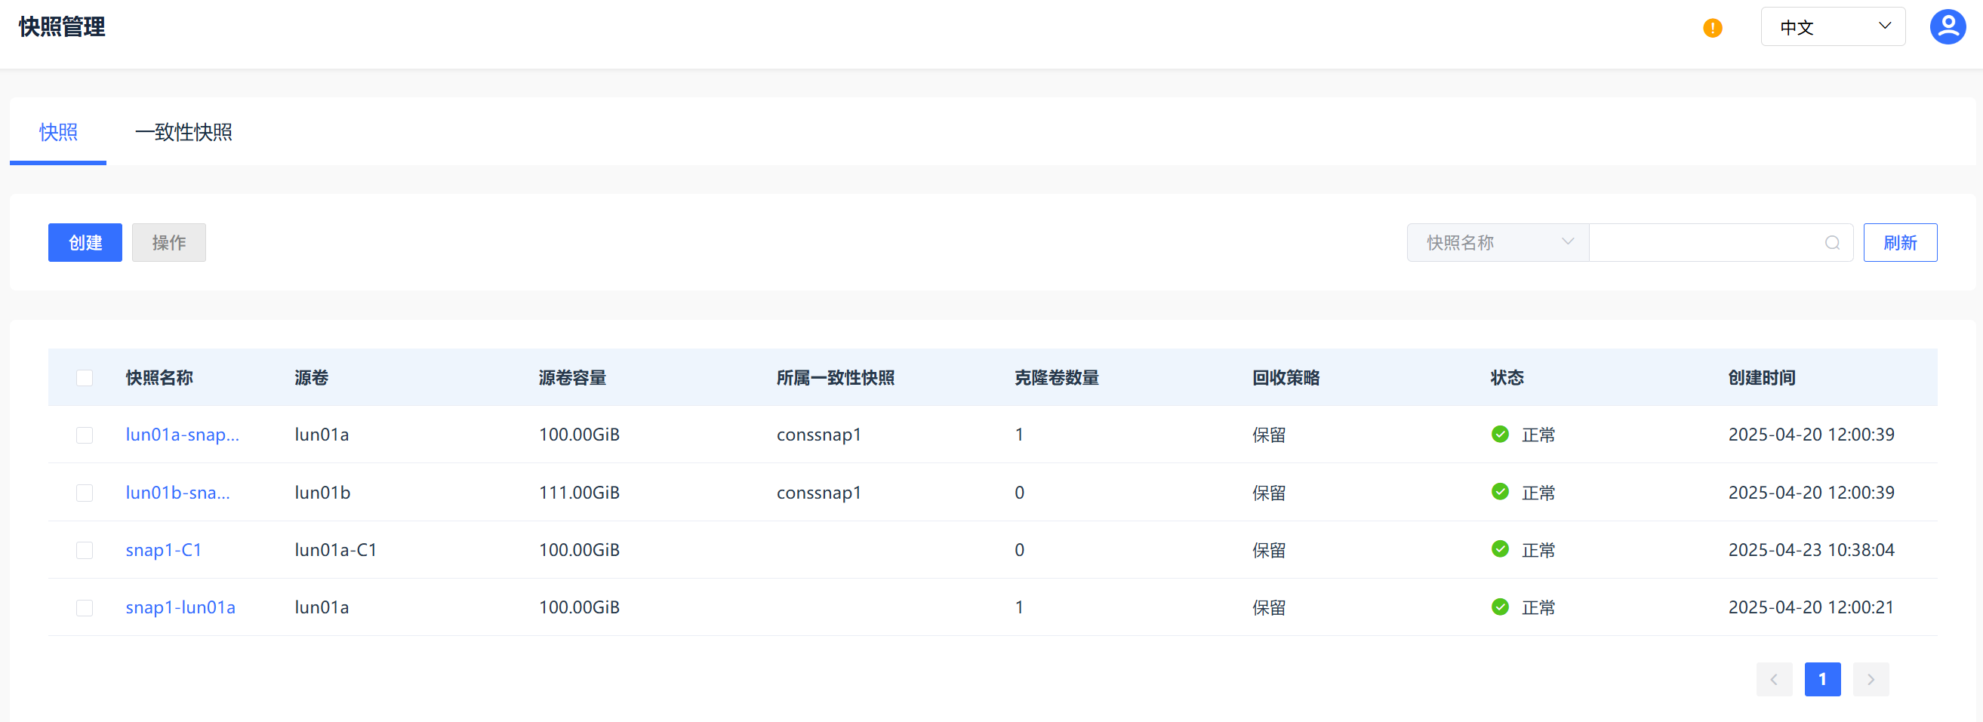1983x722 pixels.
Task: Click the 刷新 button
Action: click(x=1899, y=242)
